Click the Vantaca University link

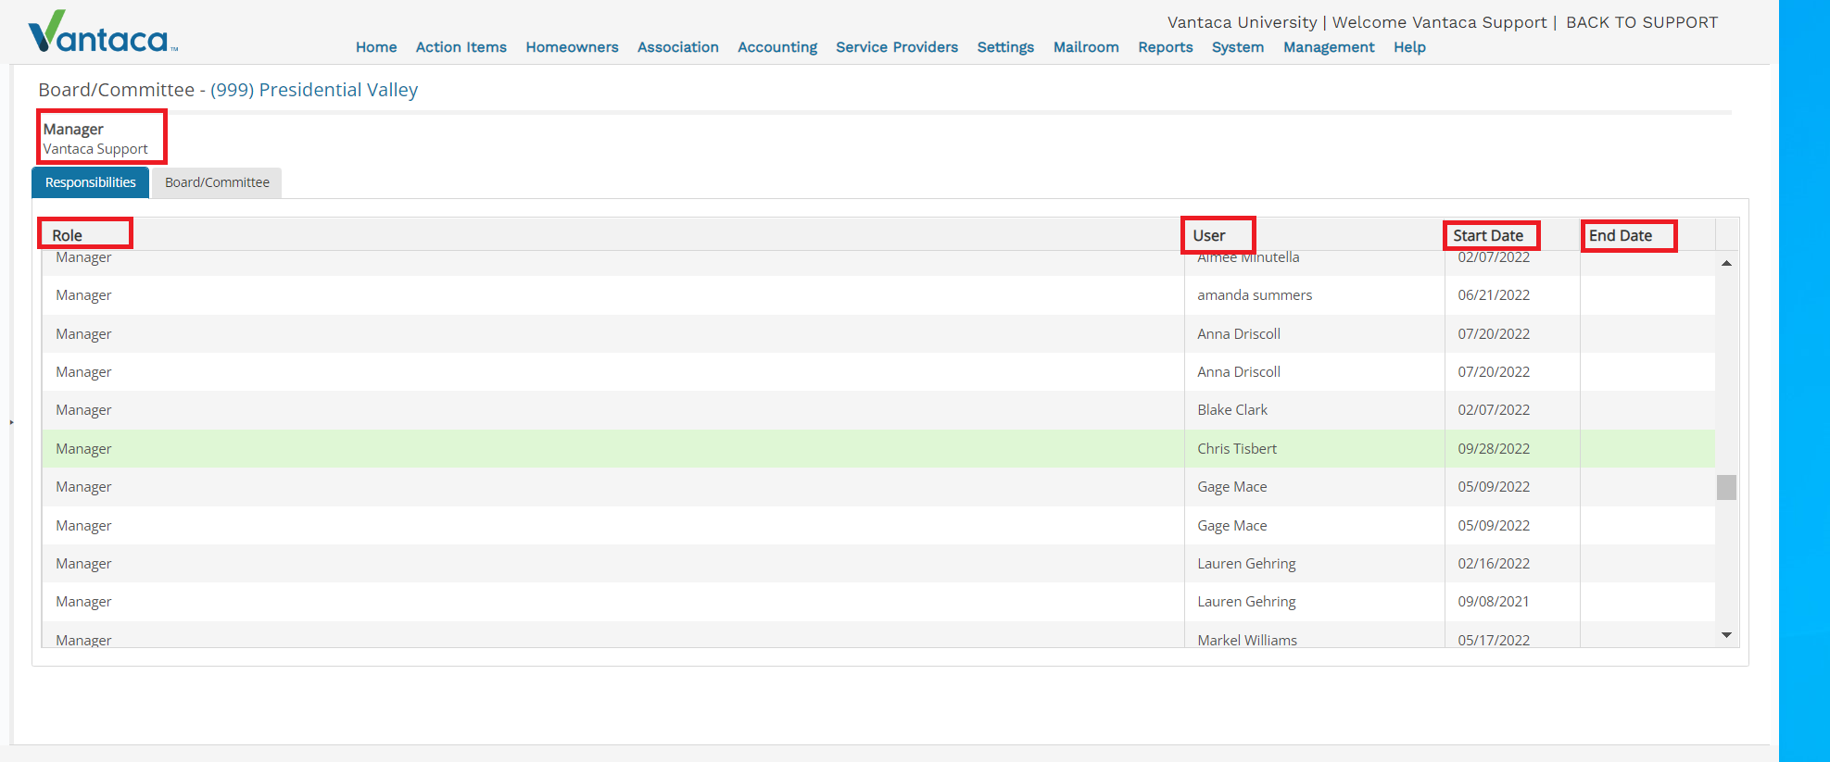[x=1242, y=22]
